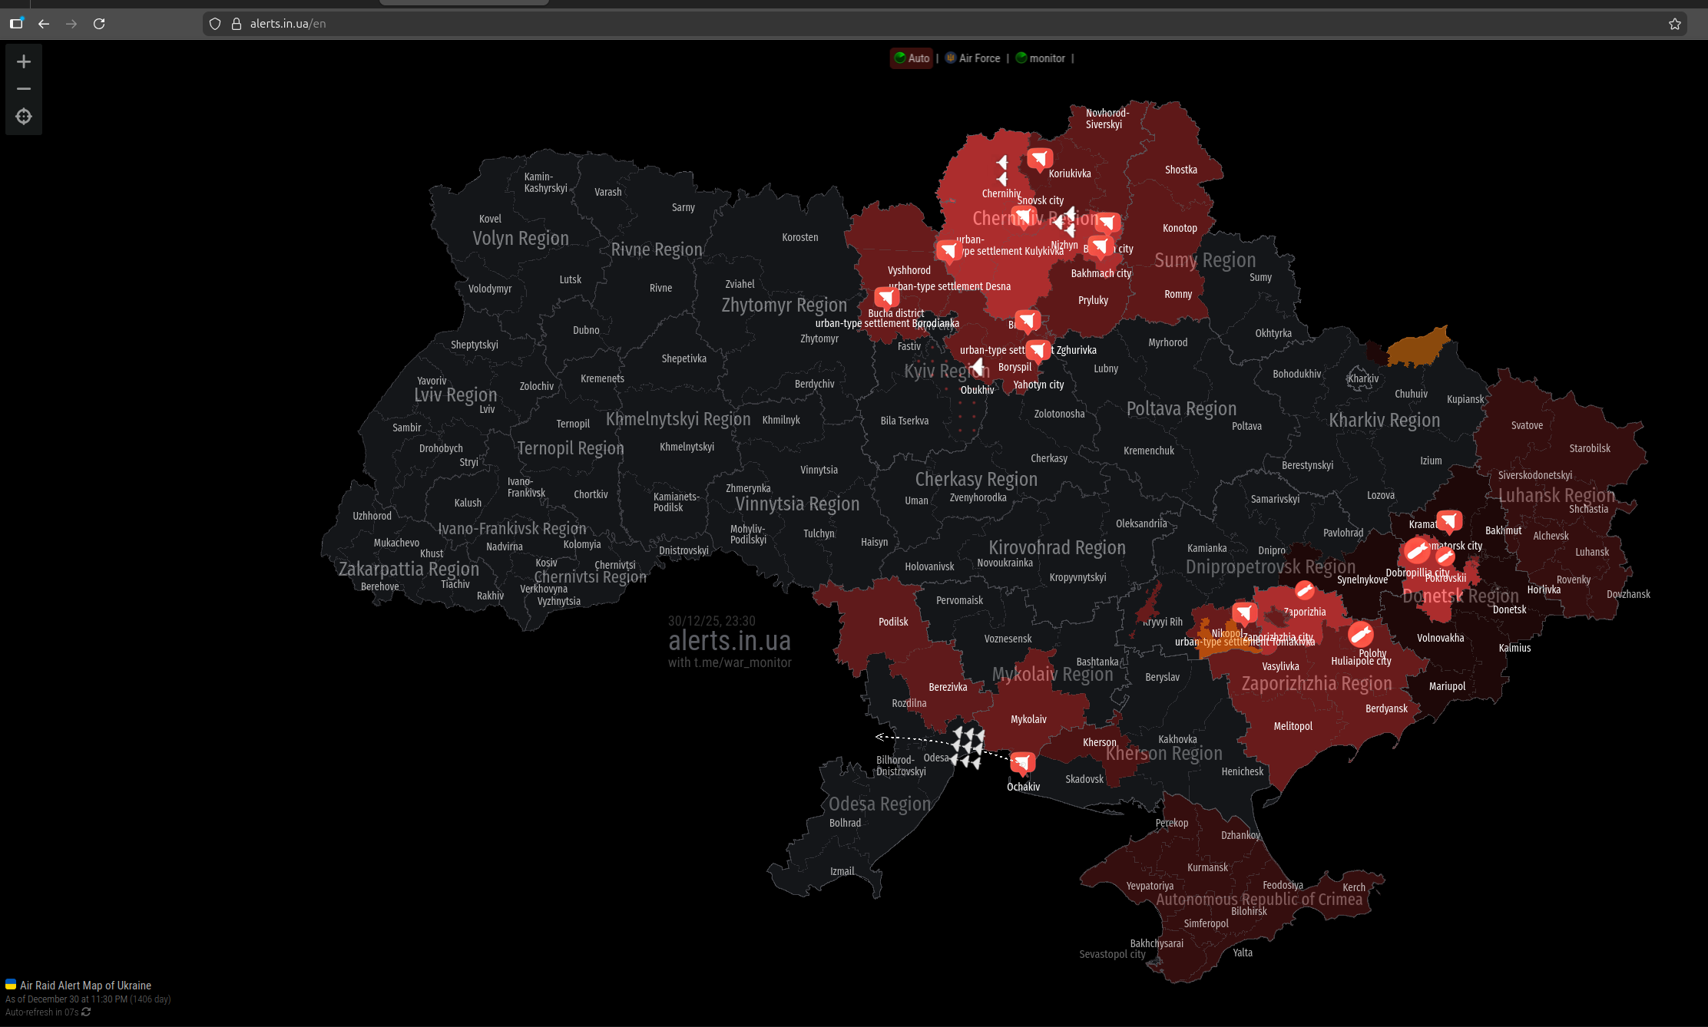Switch to Auto alert source
The width and height of the screenshot is (1708, 1027).
912,58
